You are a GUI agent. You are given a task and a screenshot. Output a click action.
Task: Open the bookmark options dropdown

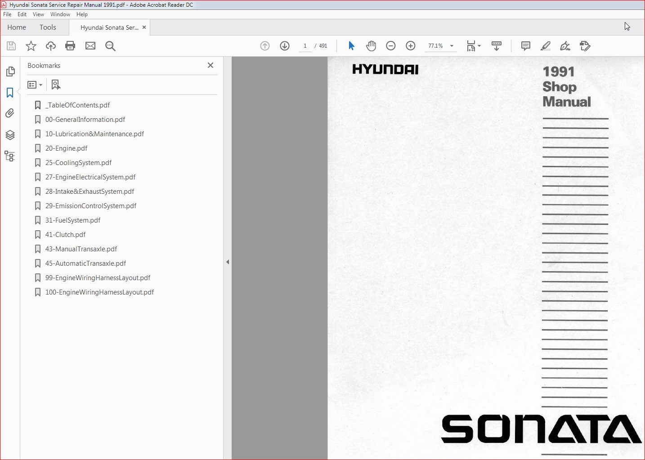[x=35, y=85]
